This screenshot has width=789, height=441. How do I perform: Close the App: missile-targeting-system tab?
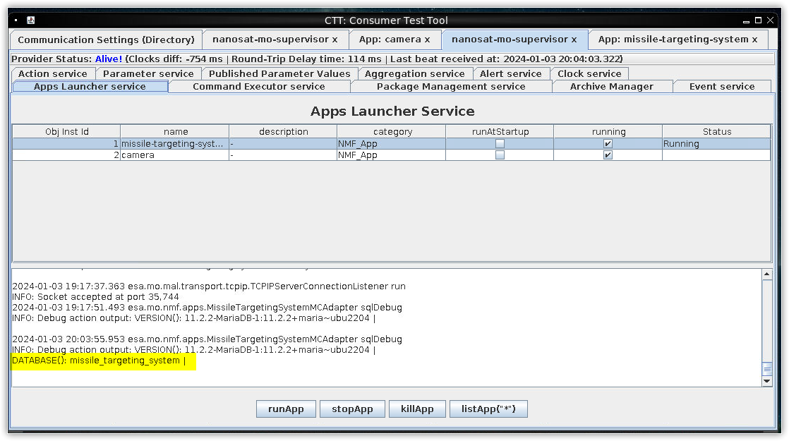pos(754,40)
